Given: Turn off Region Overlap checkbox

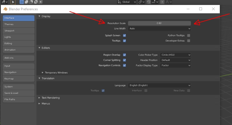Looking at the screenshot, I should [x=124, y=55].
